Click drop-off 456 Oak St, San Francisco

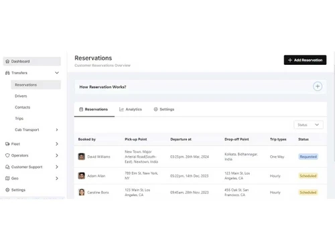(x=237, y=192)
